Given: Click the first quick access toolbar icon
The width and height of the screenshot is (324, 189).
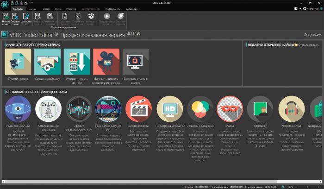Looking at the screenshot, I should 12,3.
